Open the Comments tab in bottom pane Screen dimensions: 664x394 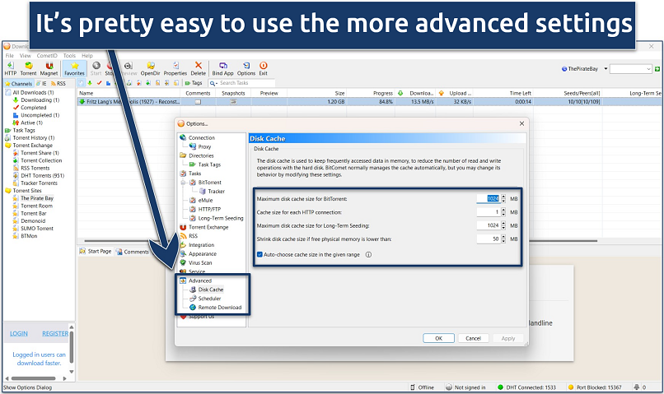[x=133, y=252]
